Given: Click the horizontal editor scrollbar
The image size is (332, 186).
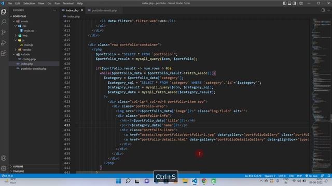Looking at the screenshot, I should click(x=137, y=172).
